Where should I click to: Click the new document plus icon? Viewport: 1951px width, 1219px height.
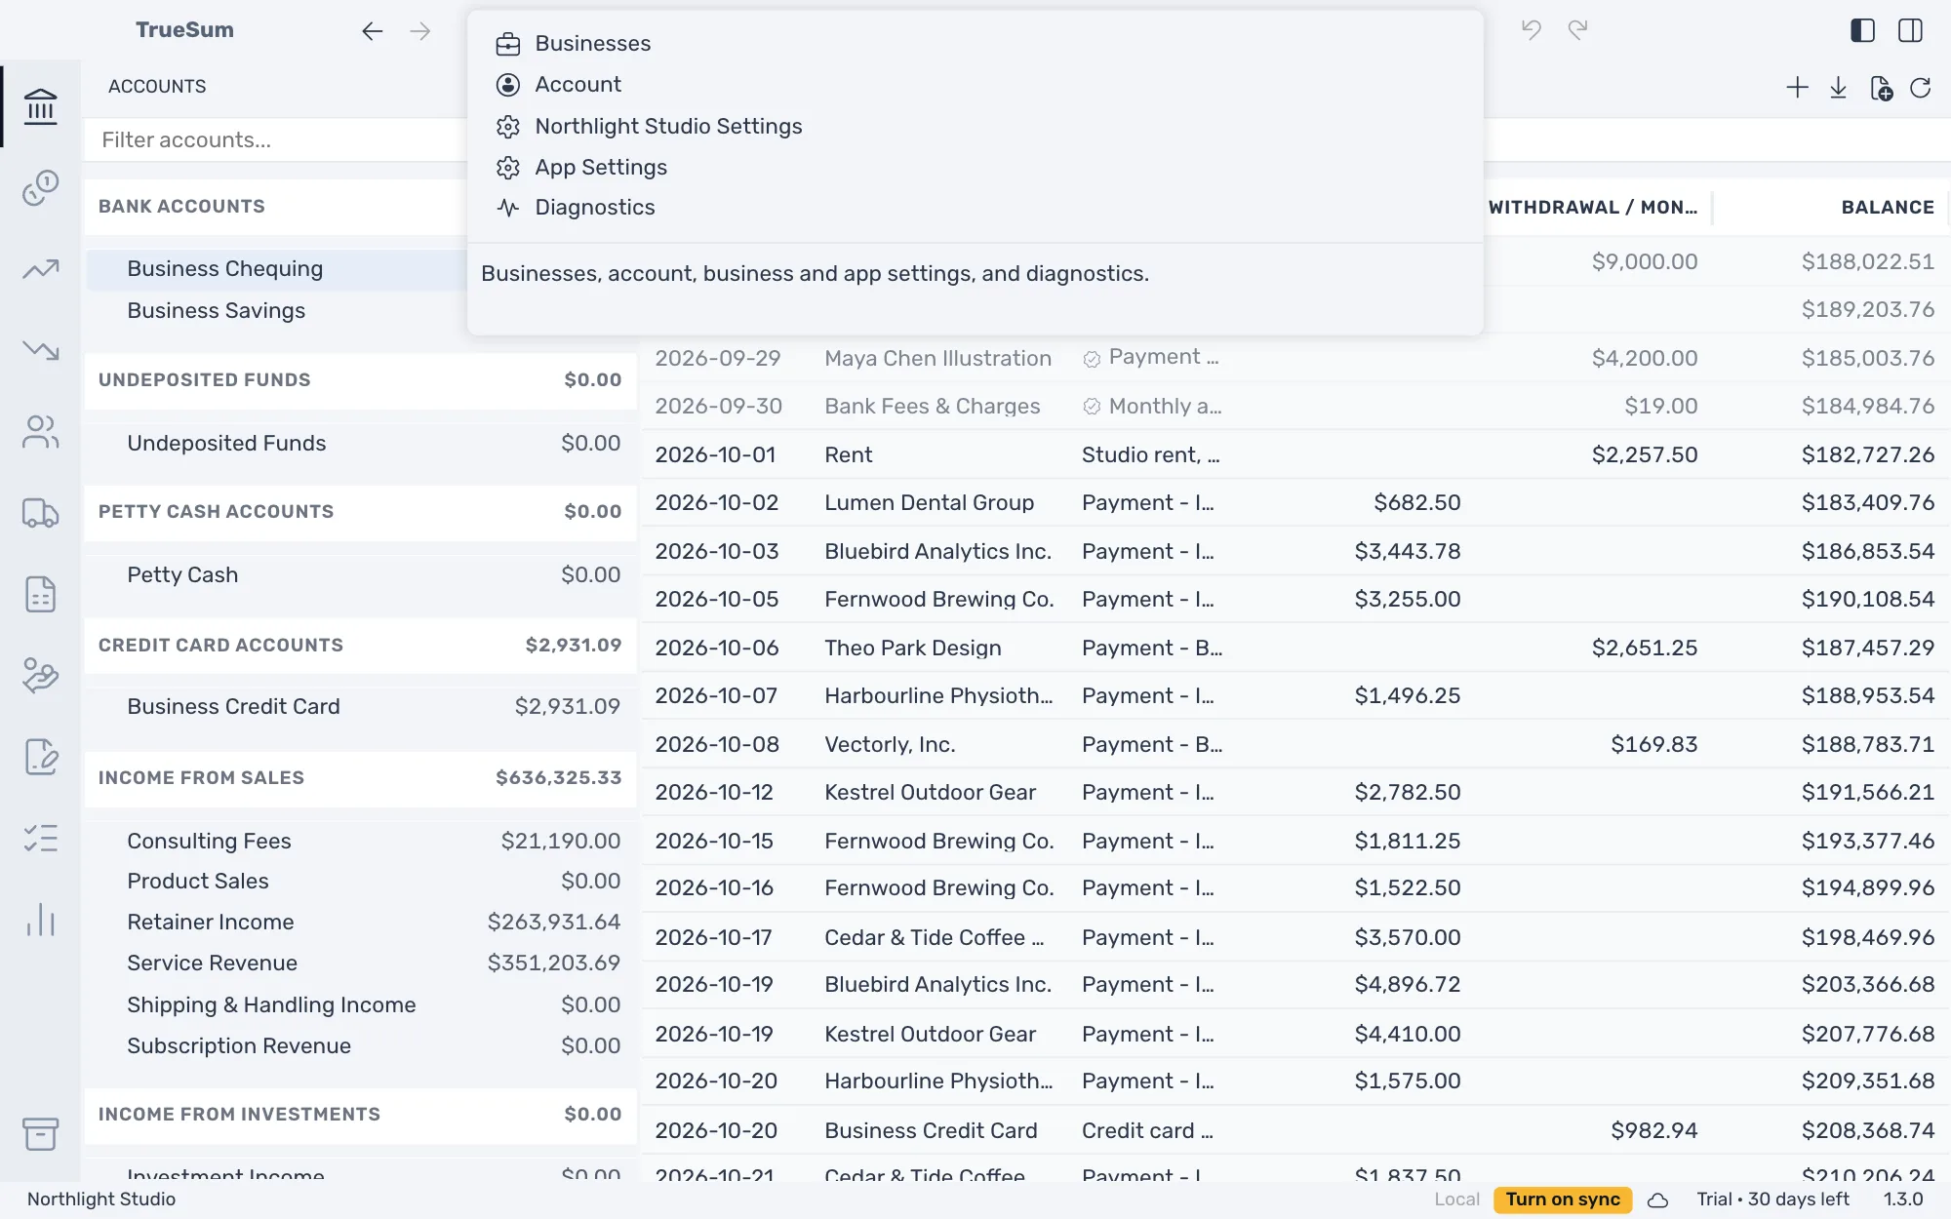[x=1880, y=88]
